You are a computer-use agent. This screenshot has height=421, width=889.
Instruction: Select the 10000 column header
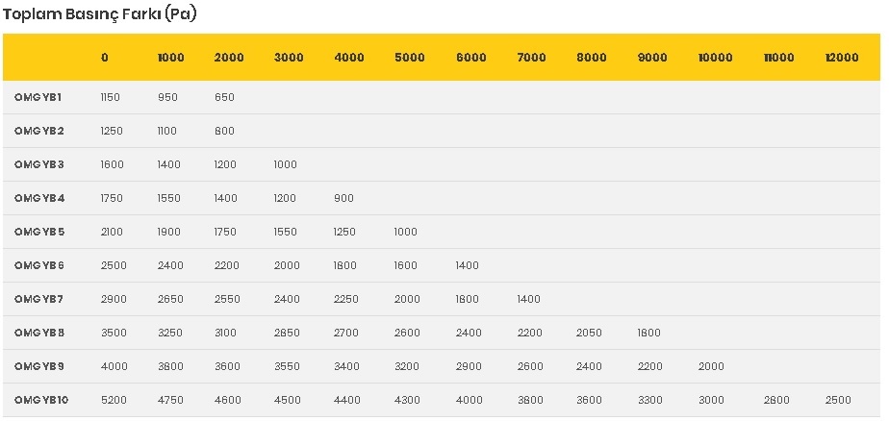click(716, 58)
